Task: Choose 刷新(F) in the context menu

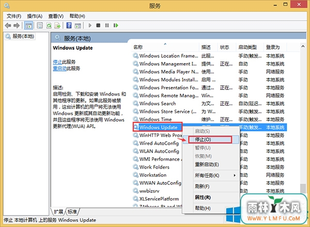Action: pyautogui.click(x=211, y=187)
